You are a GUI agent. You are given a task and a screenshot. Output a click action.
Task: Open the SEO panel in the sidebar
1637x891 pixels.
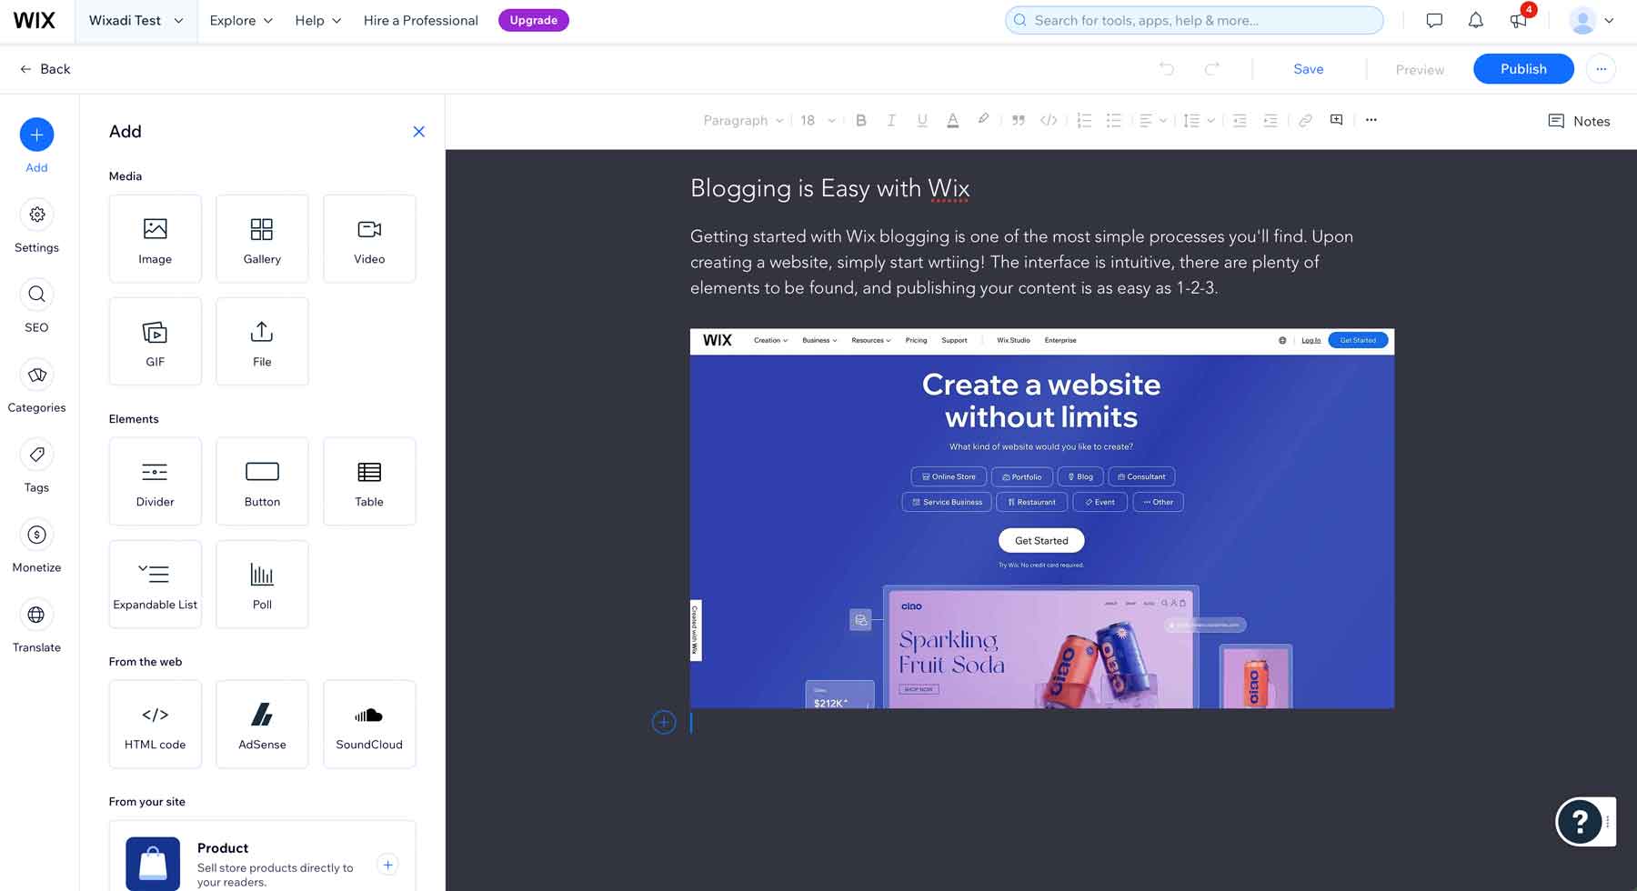36,305
